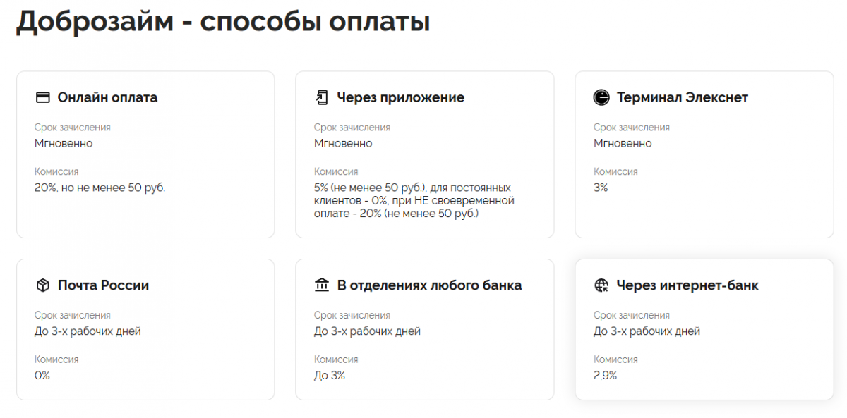Open the Через приложение heading
Image resolution: width=847 pixels, height=418 pixels.
click(400, 97)
